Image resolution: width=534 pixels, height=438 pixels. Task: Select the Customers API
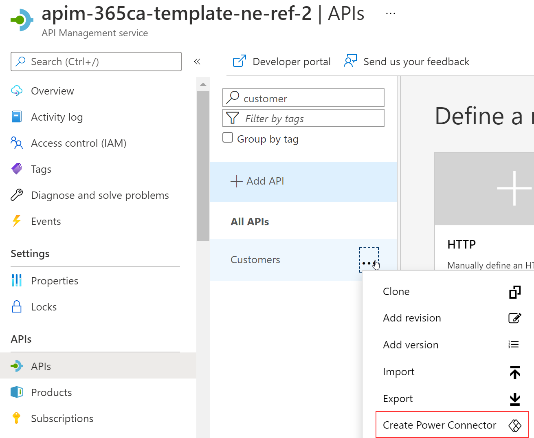255,260
